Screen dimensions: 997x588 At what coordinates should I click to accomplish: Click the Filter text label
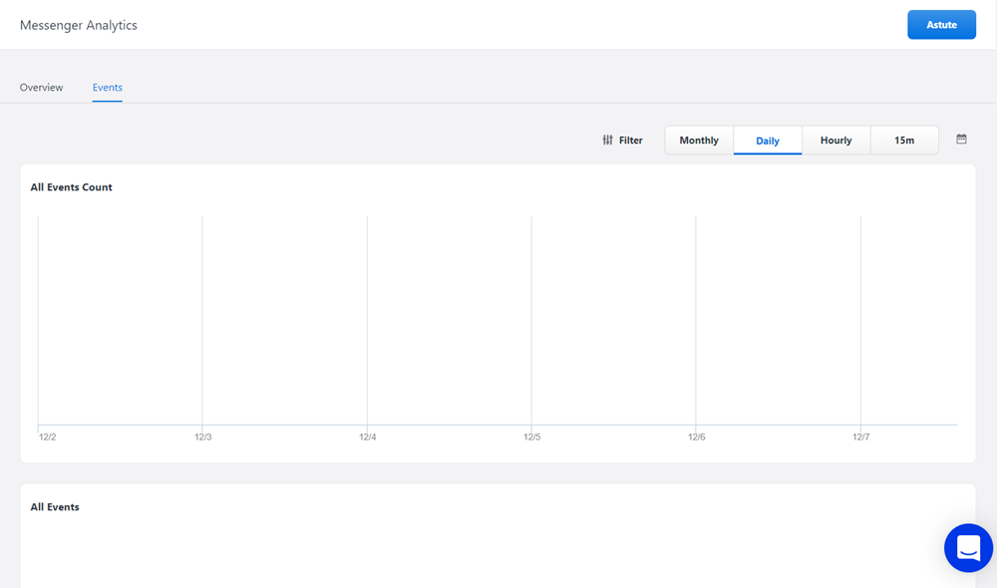[630, 141]
